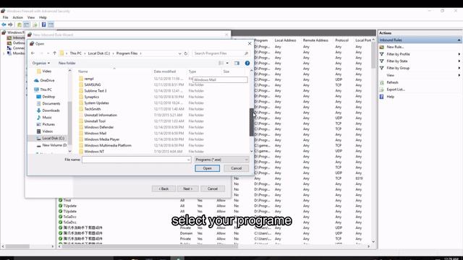
Task: Sort rules by the Protocol column header
Action: tap(342, 40)
